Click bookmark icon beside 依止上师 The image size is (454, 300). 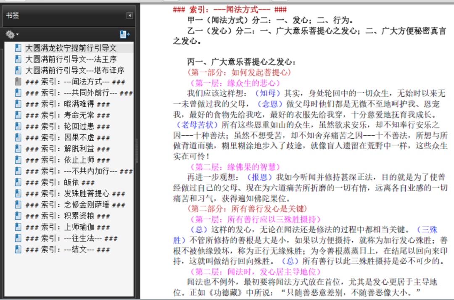pyautogui.click(x=18, y=160)
